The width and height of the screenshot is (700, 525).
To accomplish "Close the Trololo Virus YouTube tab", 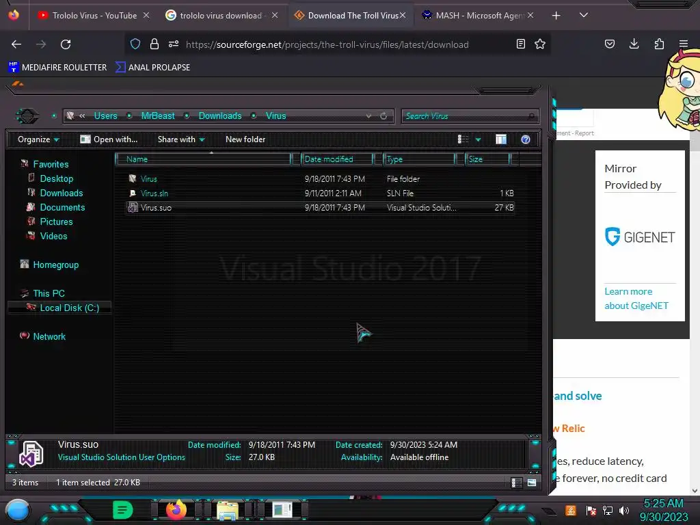I will tap(146, 16).
